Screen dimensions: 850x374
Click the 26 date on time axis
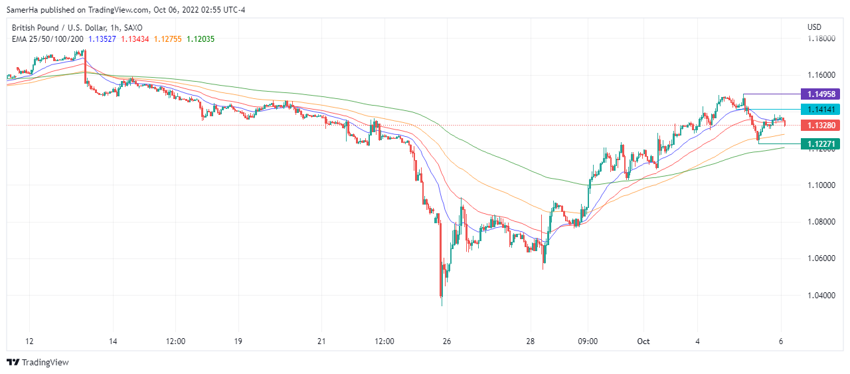(447, 341)
